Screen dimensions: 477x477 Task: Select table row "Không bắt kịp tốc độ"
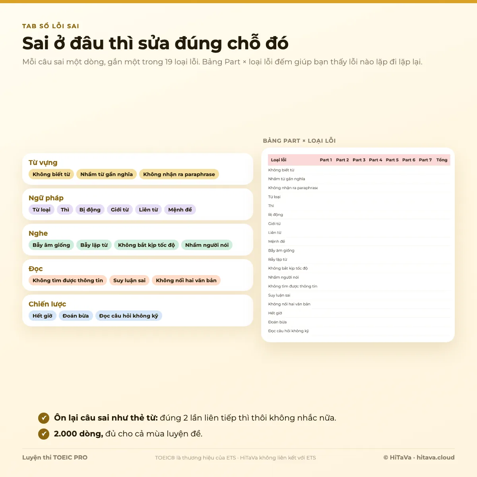coord(359,268)
